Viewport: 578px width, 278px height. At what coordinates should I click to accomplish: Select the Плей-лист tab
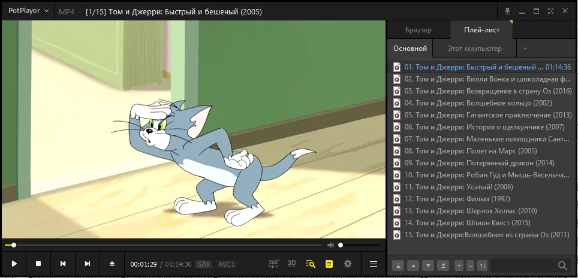coord(481,30)
